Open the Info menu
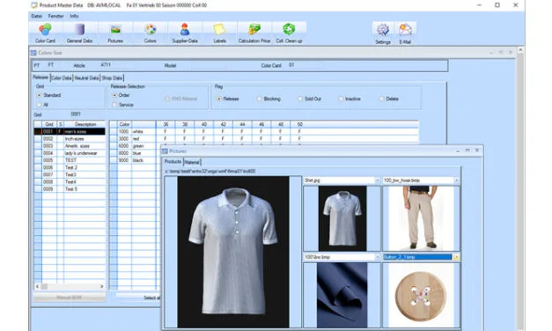The image size is (552, 331). (74, 16)
